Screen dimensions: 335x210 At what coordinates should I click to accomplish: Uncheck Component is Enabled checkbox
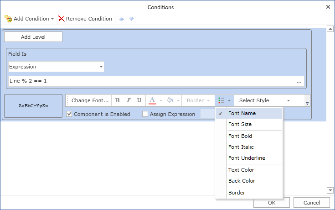69,114
